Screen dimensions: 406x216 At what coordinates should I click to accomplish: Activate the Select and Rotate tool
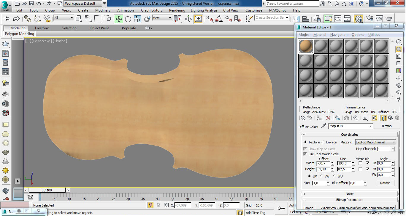128,19
